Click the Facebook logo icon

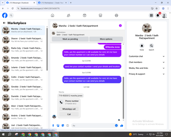click(x=5, y=15)
